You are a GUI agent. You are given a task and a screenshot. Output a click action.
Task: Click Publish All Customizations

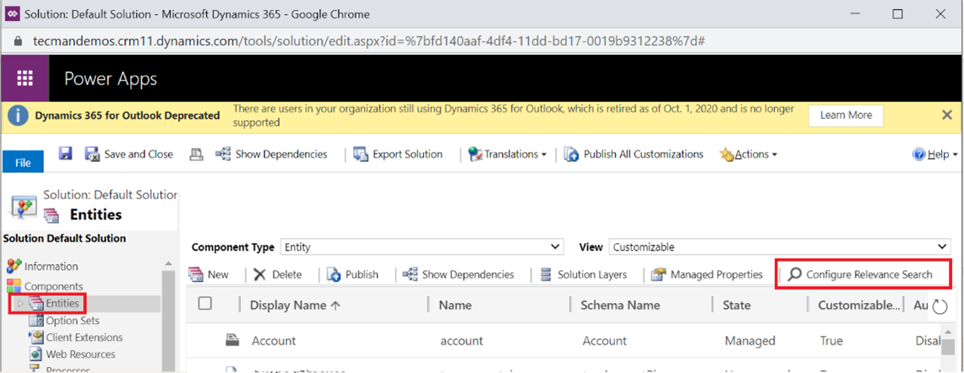[634, 154]
